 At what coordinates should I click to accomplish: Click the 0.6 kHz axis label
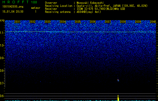click(2, 96)
